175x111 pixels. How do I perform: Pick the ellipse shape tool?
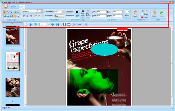pos(8,16)
